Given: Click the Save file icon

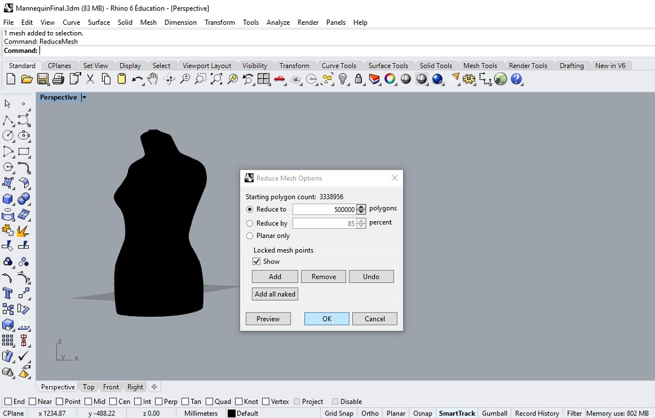Looking at the screenshot, I should 42,79.
